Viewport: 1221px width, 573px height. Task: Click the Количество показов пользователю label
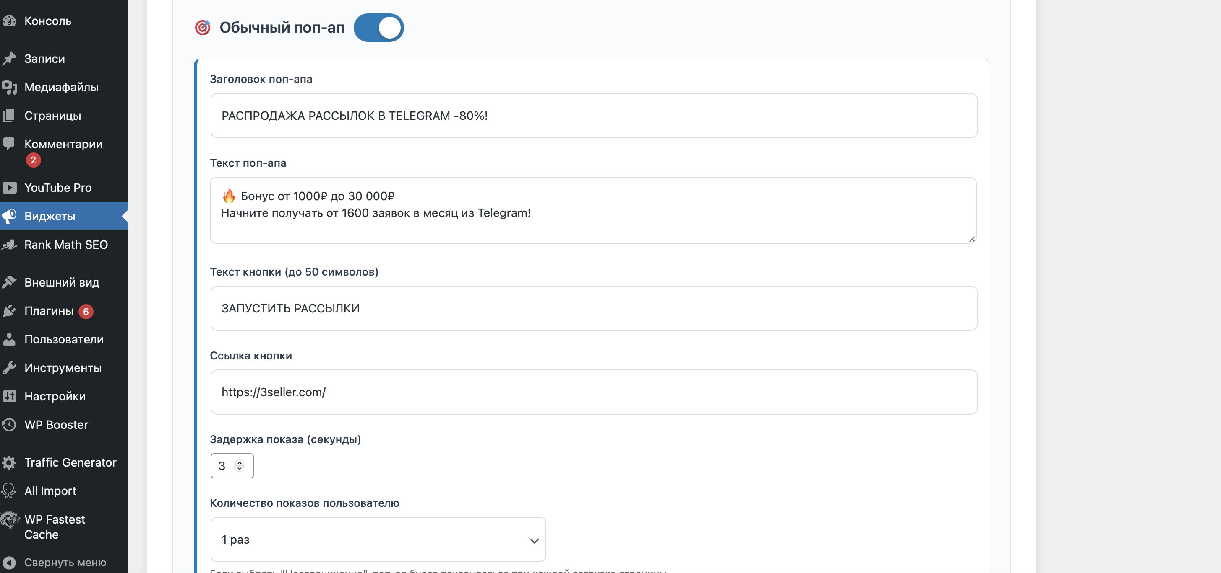pyautogui.click(x=304, y=503)
